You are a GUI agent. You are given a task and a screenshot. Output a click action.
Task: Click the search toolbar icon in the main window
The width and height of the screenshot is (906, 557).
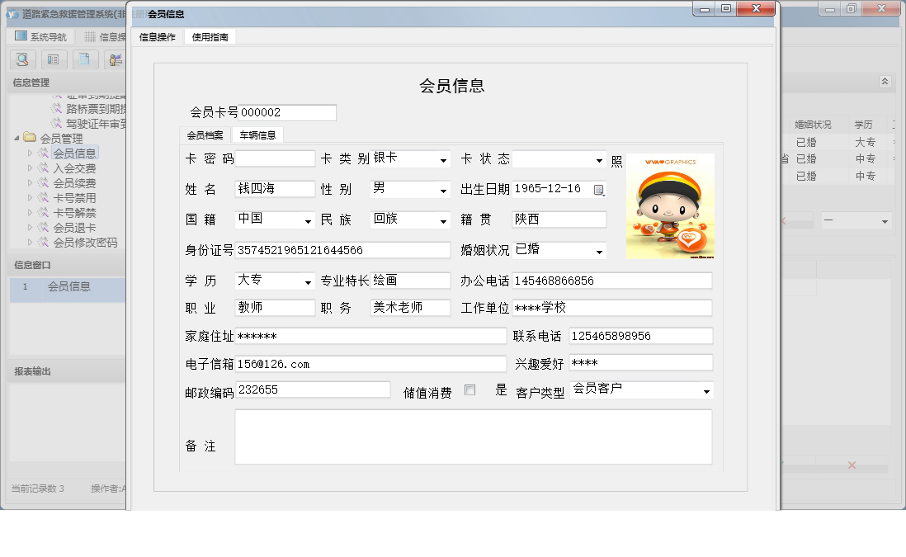coord(22,59)
